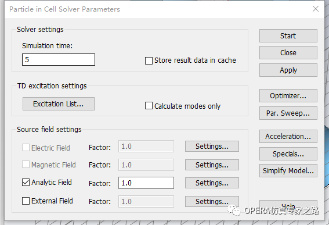Open Acceleration settings
This screenshot has height=225, width=329.
[x=288, y=137]
